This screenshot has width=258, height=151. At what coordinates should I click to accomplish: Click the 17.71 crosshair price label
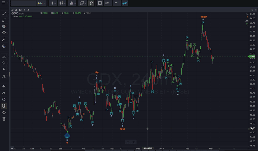coord(252,129)
